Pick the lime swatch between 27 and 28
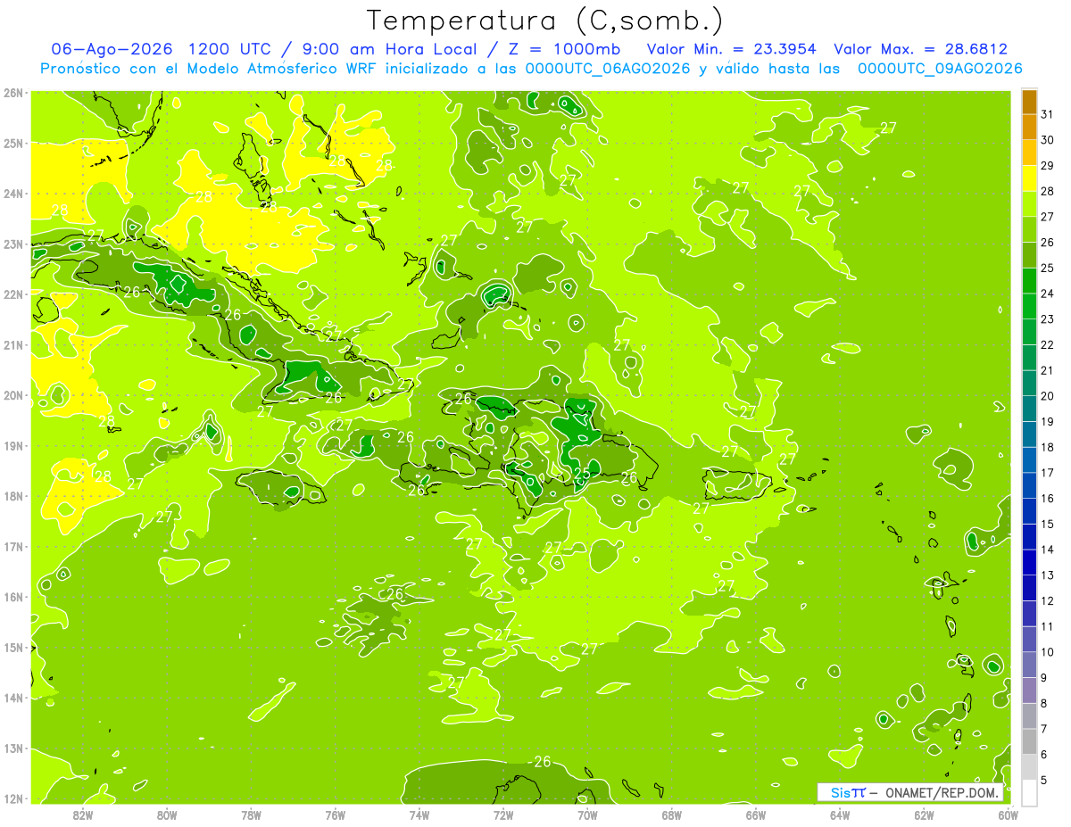 click(1029, 204)
